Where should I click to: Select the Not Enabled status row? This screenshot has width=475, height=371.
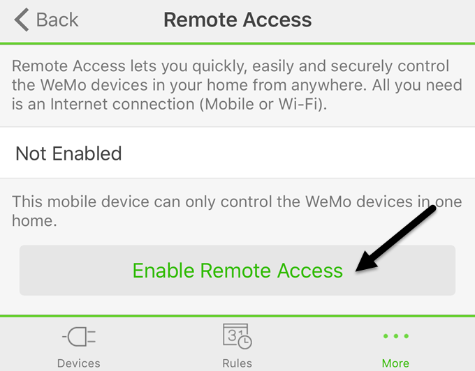tap(237, 153)
